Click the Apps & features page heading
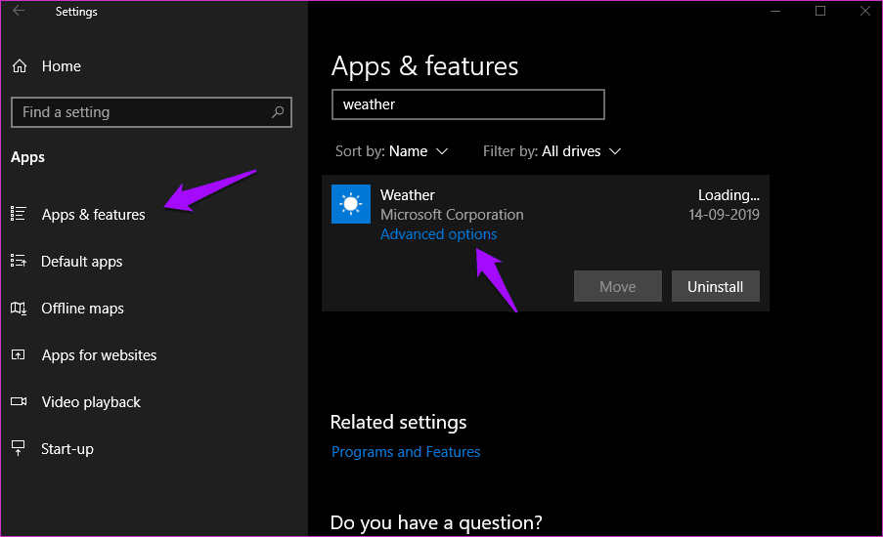Viewport: 883px width, 537px height. point(424,66)
